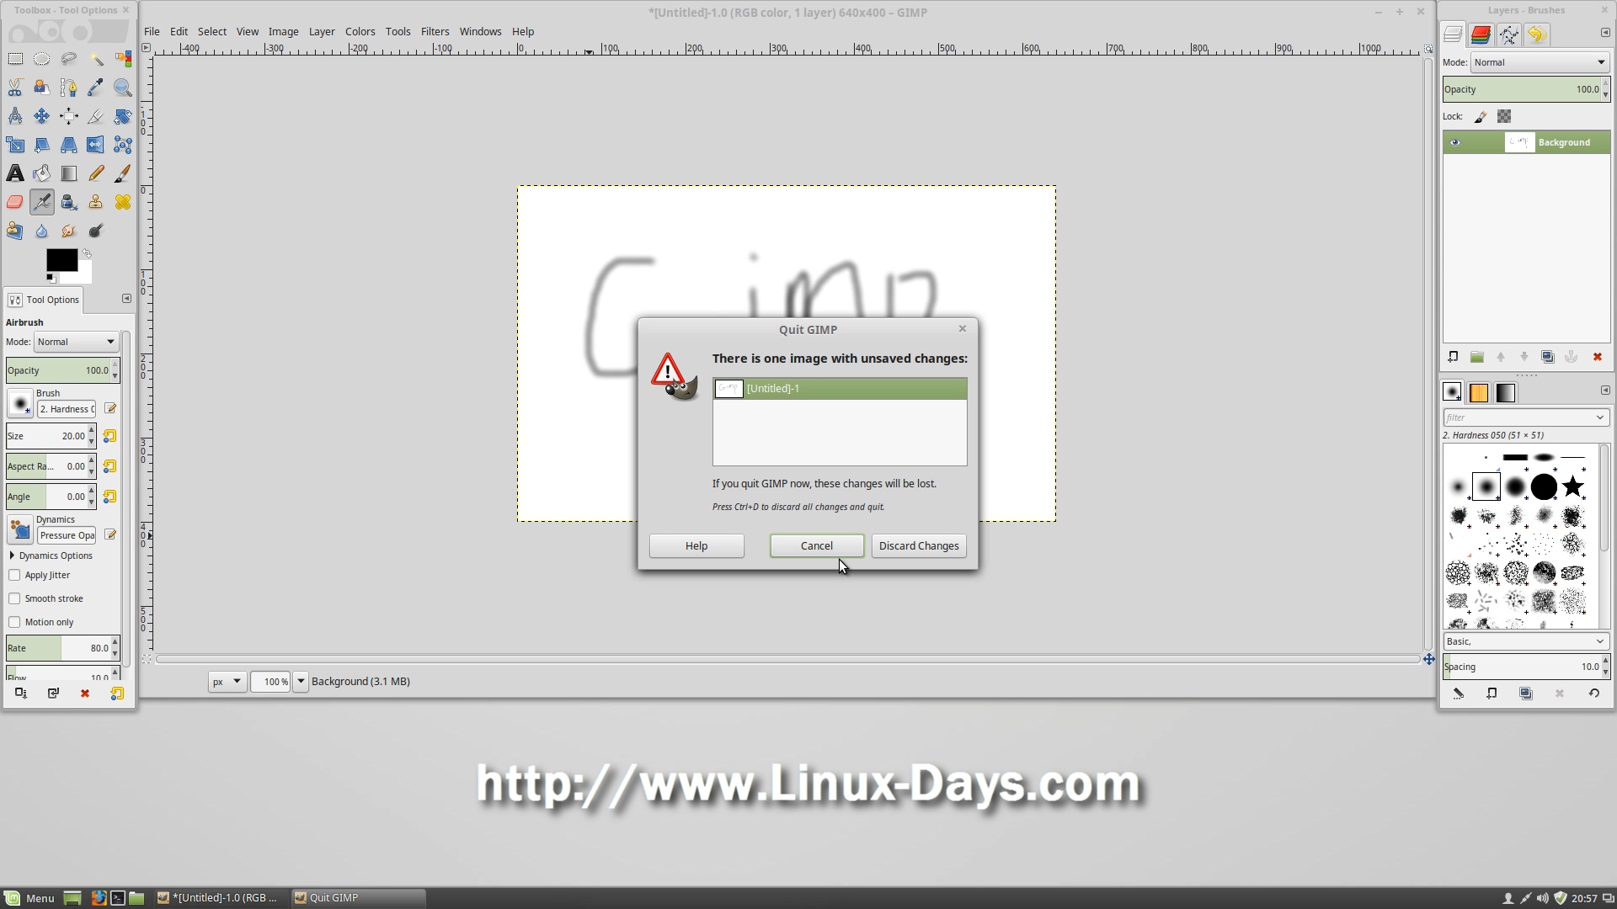This screenshot has width=1617, height=909.
Task: Select the Scissors Select tool
Action: tap(15, 88)
